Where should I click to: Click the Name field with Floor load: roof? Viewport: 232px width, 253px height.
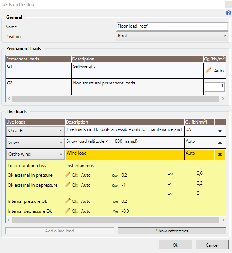[172, 27]
